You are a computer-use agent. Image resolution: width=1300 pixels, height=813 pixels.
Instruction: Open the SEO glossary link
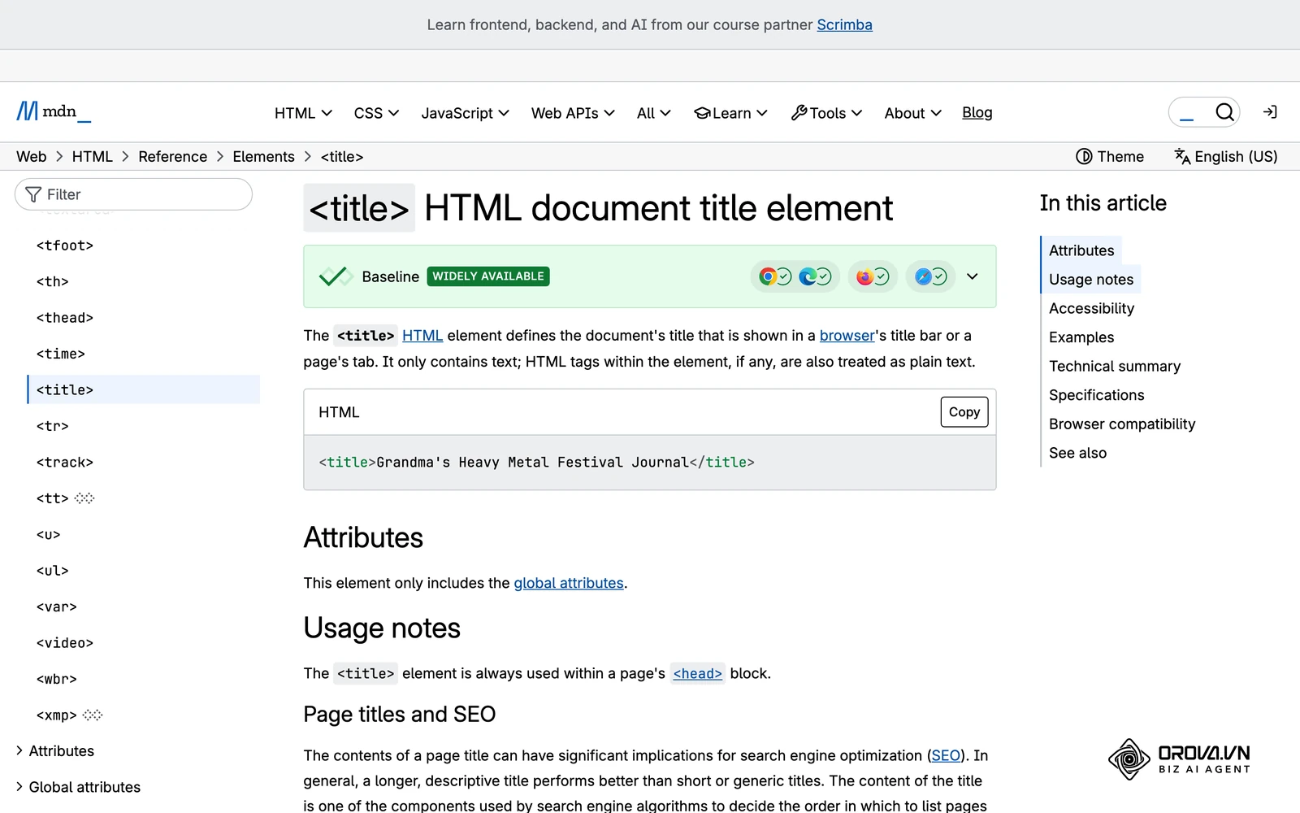tap(946, 755)
